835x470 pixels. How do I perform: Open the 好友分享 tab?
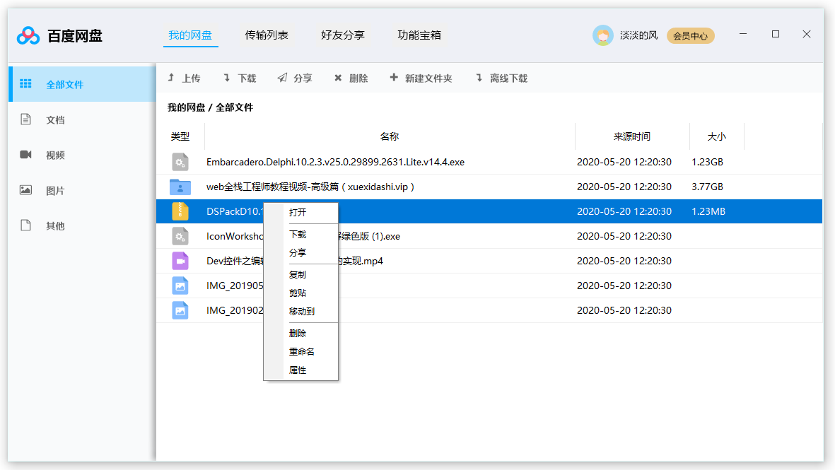click(x=343, y=35)
